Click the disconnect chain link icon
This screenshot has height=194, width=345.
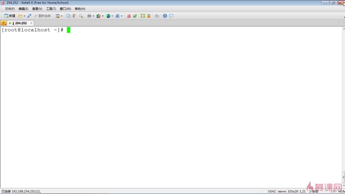click(29, 16)
